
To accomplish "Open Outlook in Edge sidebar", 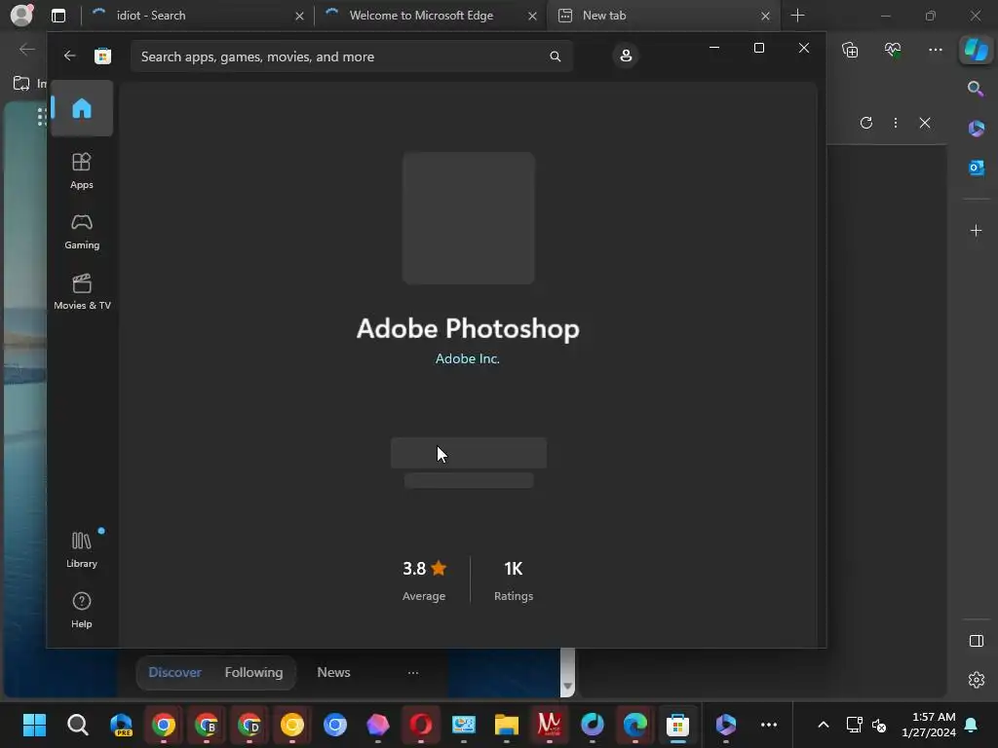I will click(x=976, y=168).
